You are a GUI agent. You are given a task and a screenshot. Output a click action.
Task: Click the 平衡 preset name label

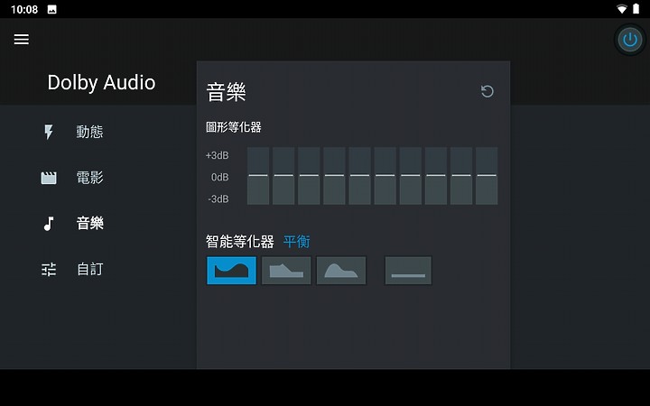click(x=296, y=242)
